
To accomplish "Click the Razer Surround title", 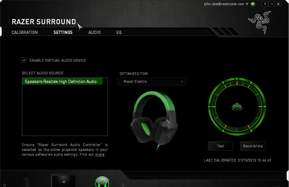I will (44, 22).
